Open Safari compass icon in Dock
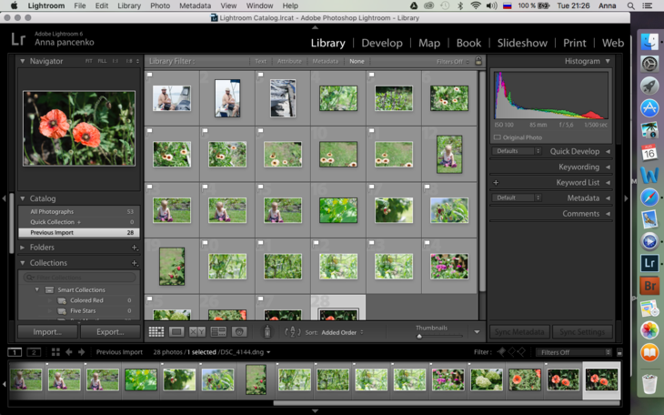The width and height of the screenshot is (664, 415). (649, 197)
